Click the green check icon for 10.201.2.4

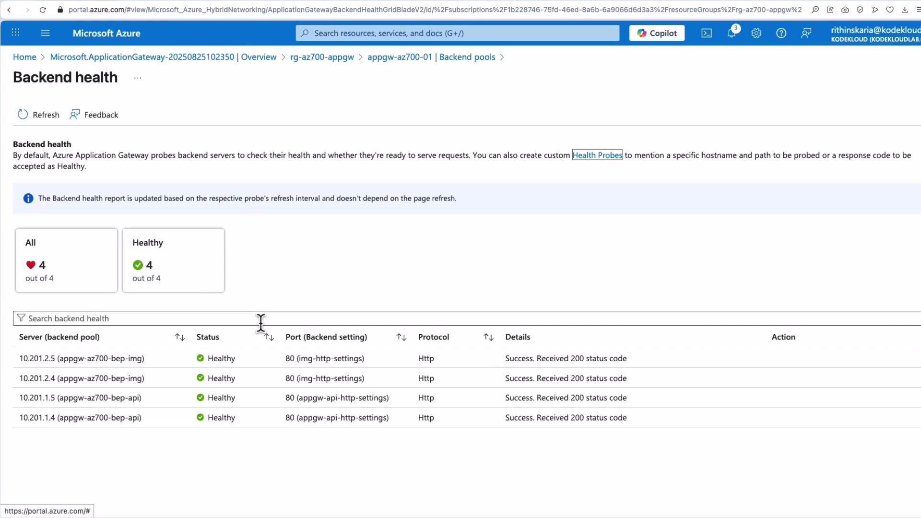click(201, 377)
